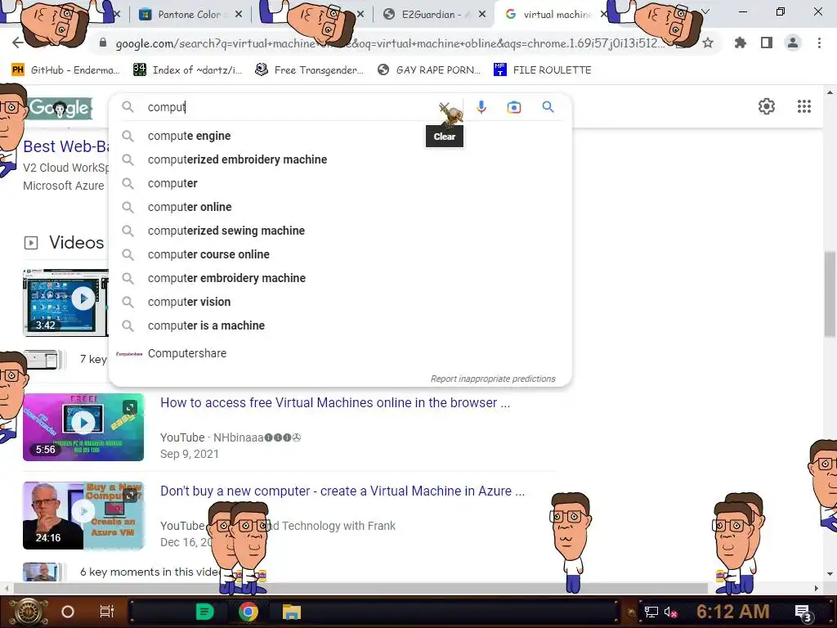The width and height of the screenshot is (837, 628).
Task: Open the 6:12 AM taskbar clock
Action: [733, 612]
